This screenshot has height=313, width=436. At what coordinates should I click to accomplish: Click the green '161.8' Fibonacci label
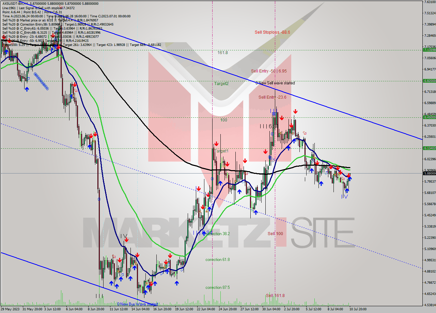(x=222, y=53)
